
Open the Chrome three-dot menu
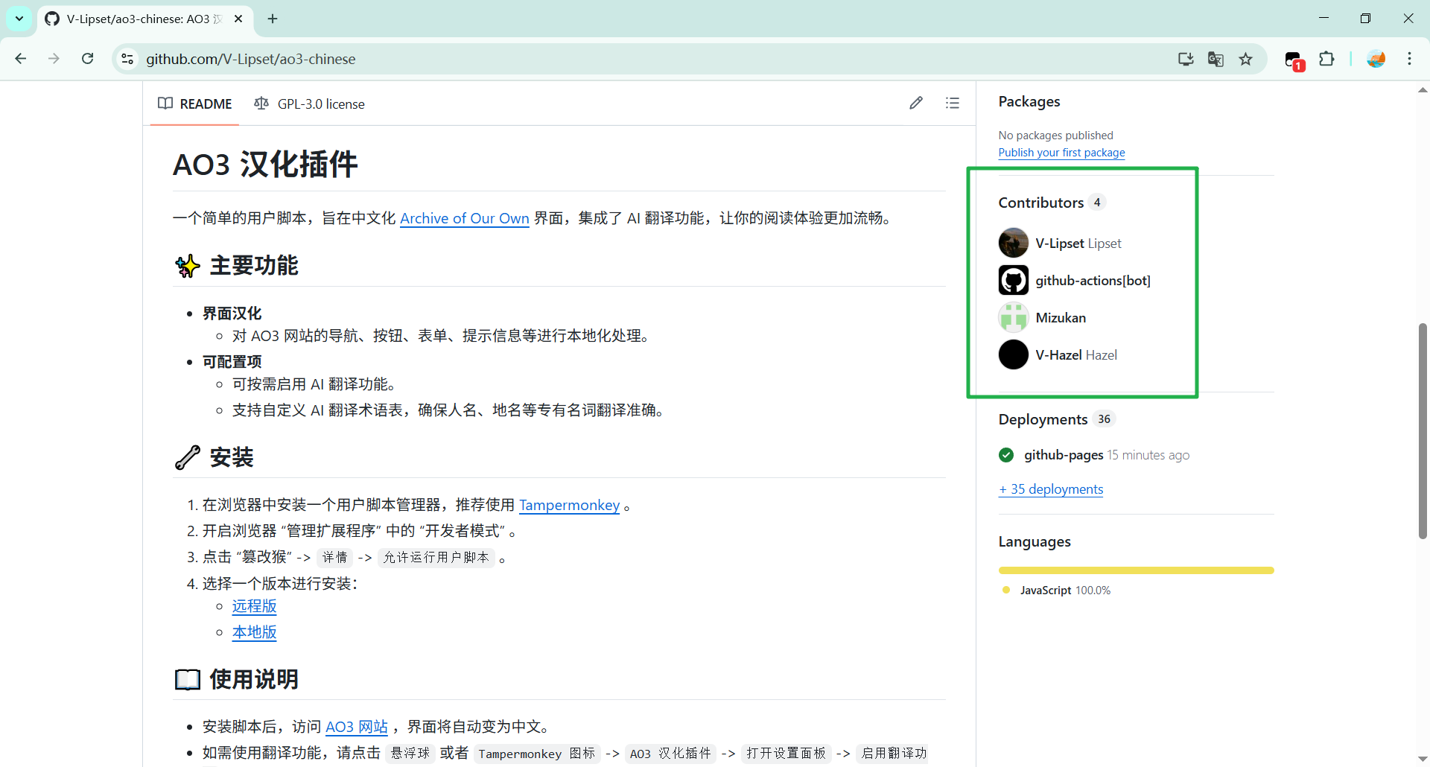pyautogui.click(x=1410, y=59)
